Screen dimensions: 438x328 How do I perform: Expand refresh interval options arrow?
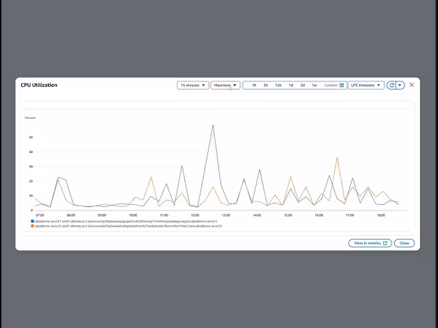click(400, 85)
